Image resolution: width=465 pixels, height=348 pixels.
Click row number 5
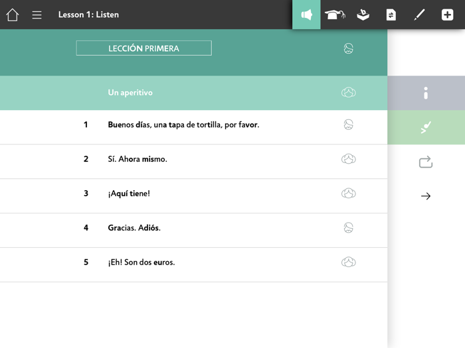[86, 262]
